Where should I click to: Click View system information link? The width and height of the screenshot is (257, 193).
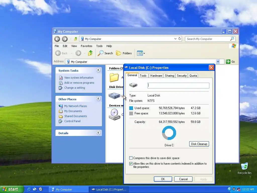point(79,78)
